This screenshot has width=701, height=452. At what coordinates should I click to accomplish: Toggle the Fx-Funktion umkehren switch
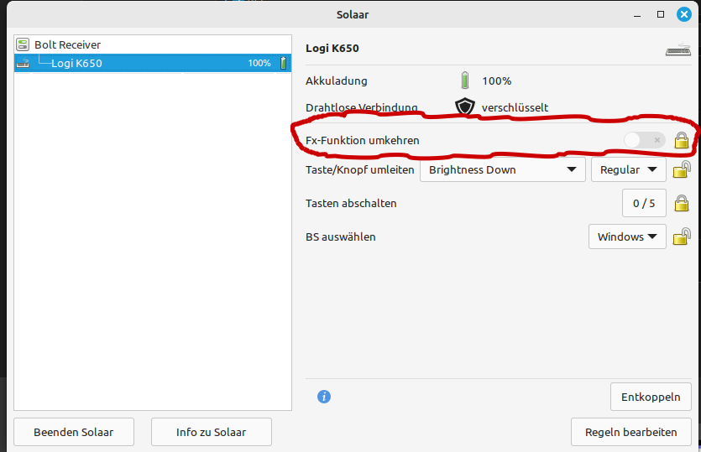point(645,140)
